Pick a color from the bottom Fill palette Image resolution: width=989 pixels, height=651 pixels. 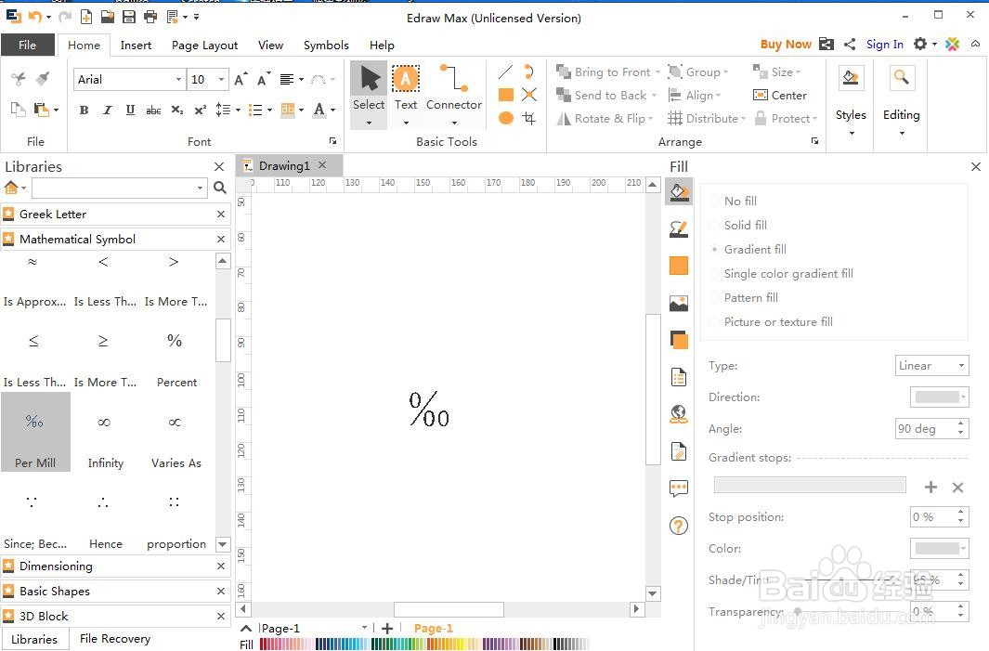tap(423, 644)
